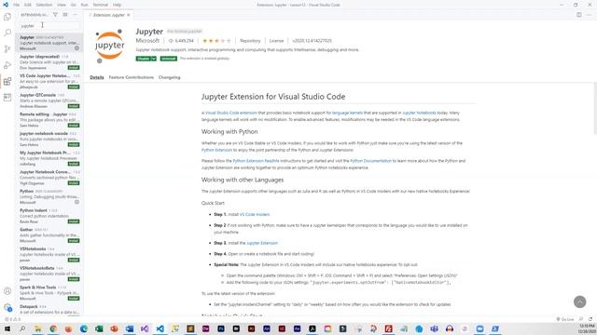Open Disable dropdown arrow for Jupyter

tap(153, 59)
